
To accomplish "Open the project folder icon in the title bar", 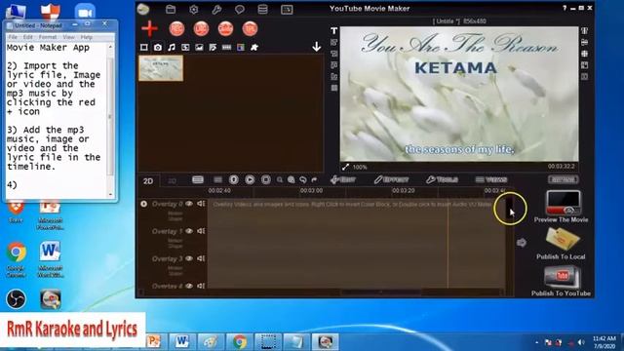I will tap(171, 9).
